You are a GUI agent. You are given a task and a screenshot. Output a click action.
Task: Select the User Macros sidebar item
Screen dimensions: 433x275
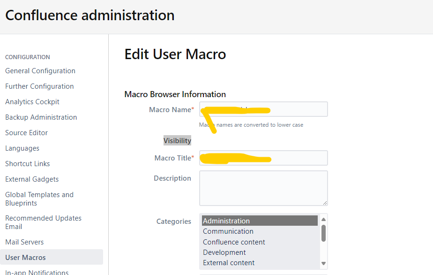tap(26, 258)
